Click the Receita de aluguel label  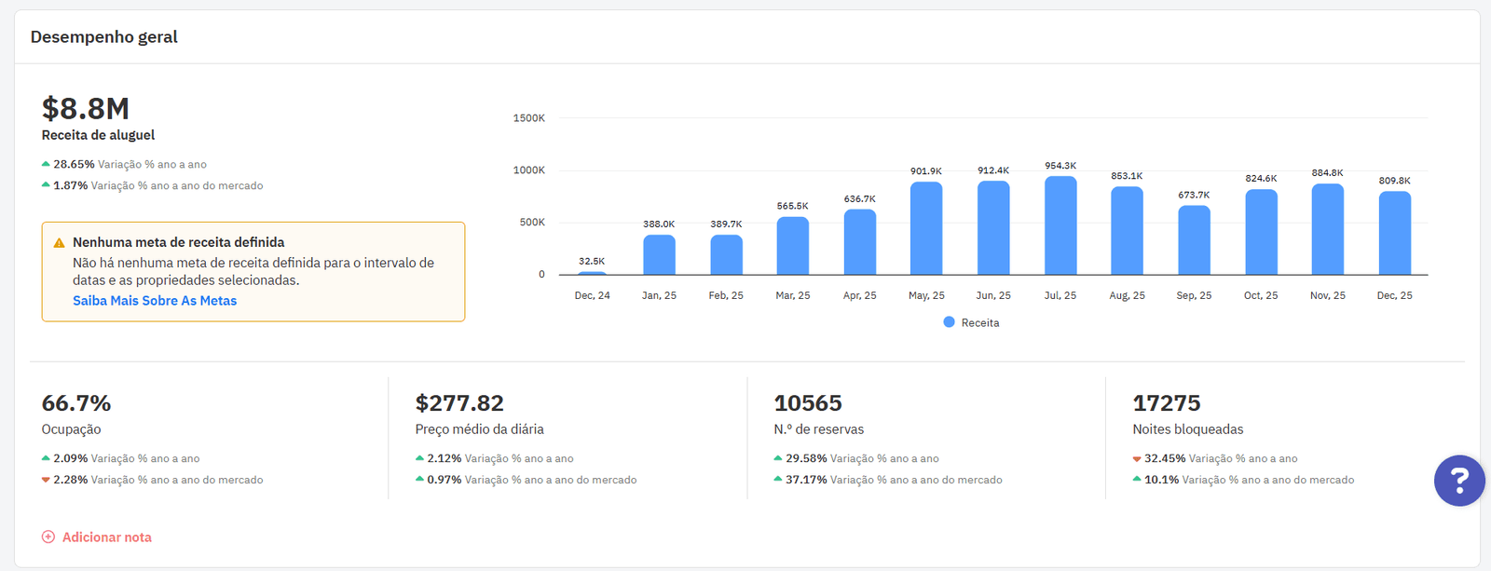pyautogui.click(x=98, y=136)
